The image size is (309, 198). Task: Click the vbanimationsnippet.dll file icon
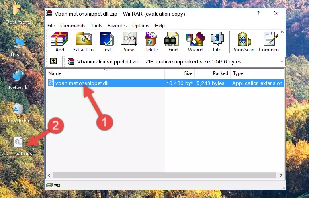[51, 83]
